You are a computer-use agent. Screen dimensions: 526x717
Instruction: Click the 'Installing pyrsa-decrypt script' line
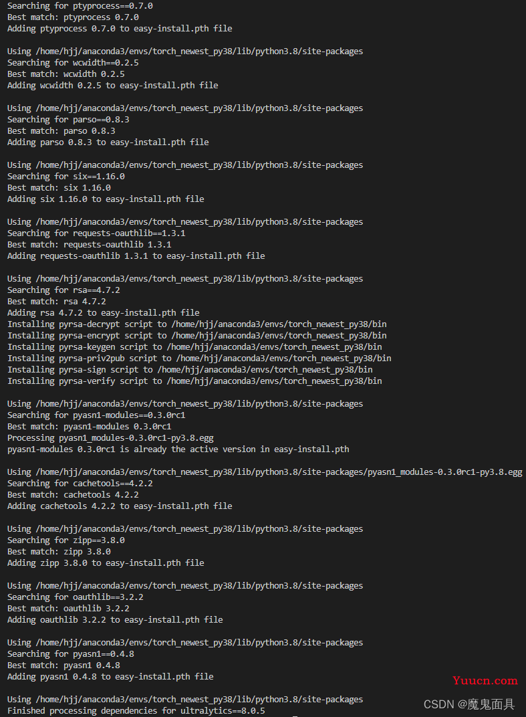(197, 324)
